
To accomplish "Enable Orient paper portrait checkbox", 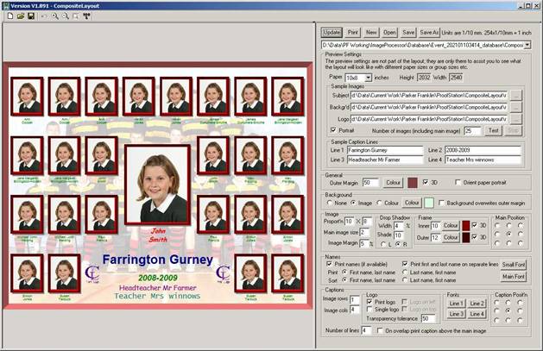I will (x=458, y=182).
